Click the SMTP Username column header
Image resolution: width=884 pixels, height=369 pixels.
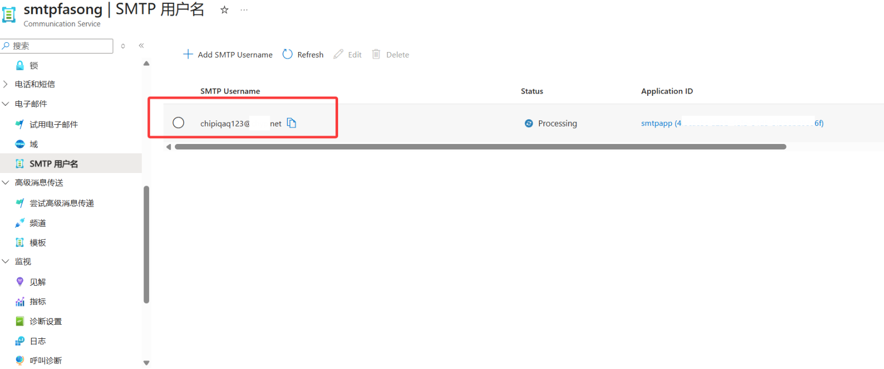(230, 91)
